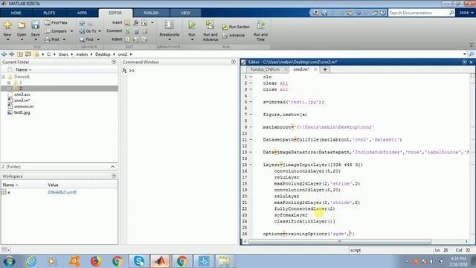Screen dimensions: 476x268
Task: Click the Back arrow in address bar
Action: (4, 54)
